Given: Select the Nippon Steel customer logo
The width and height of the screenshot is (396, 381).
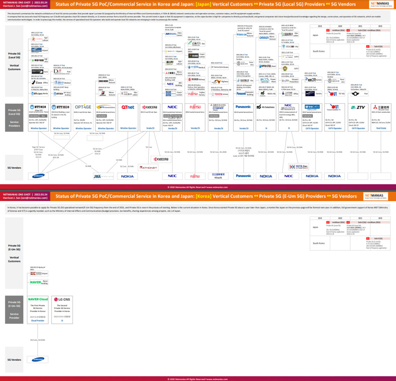Looking at the screenshot, I should [266, 66].
